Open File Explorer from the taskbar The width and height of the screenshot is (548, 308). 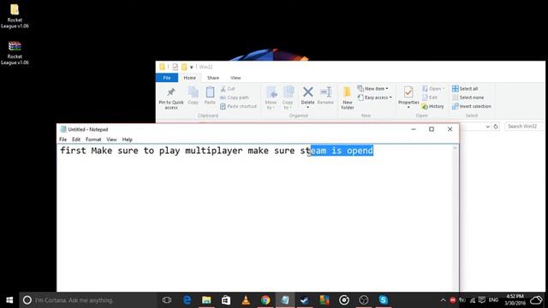coord(206,300)
